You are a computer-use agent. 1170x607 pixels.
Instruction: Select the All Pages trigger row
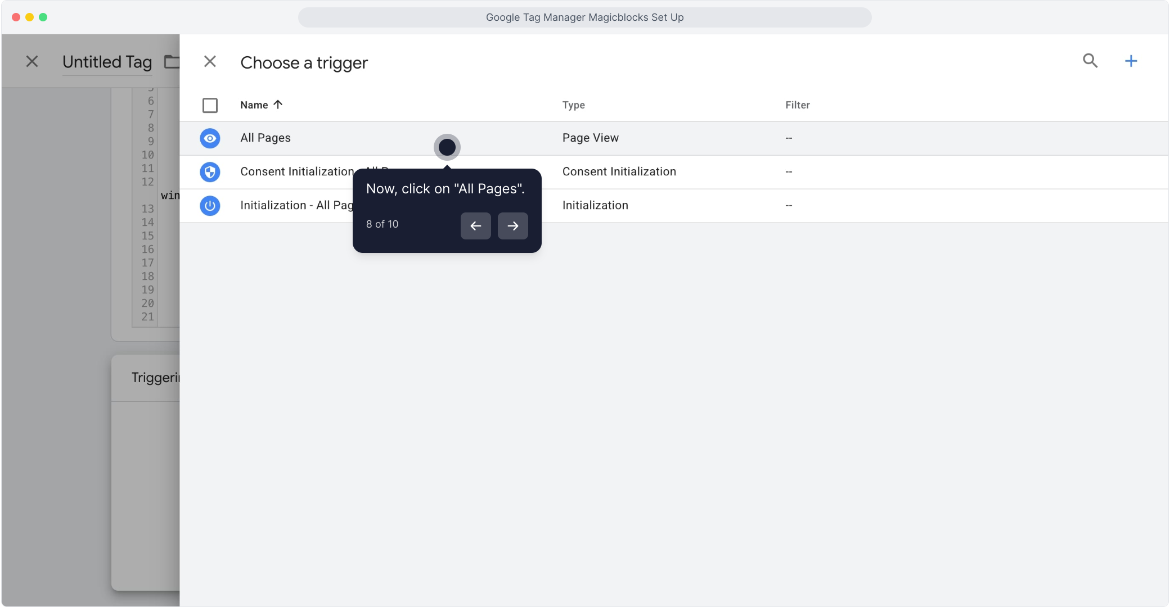[x=265, y=138]
